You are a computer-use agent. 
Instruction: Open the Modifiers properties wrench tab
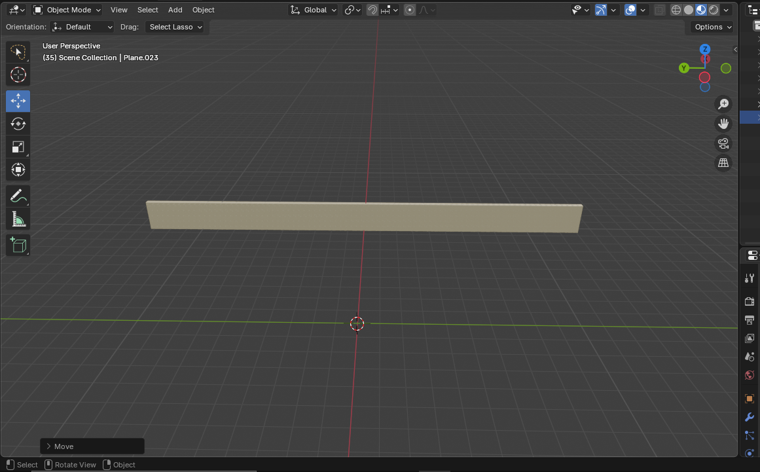tap(750, 417)
